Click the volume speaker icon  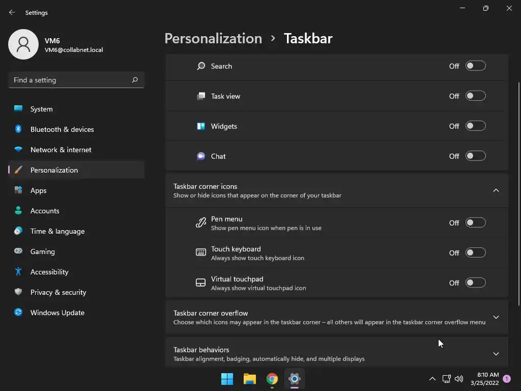[459, 379]
